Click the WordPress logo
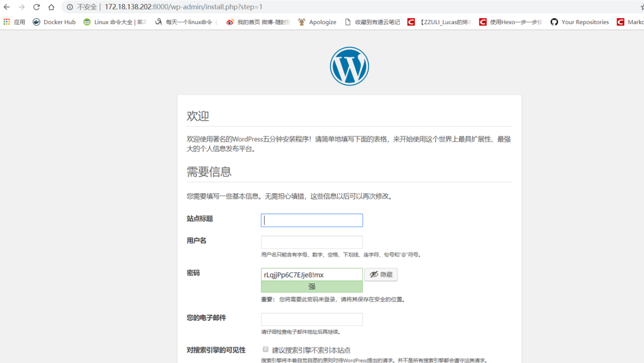 click(x=350, y=66)
